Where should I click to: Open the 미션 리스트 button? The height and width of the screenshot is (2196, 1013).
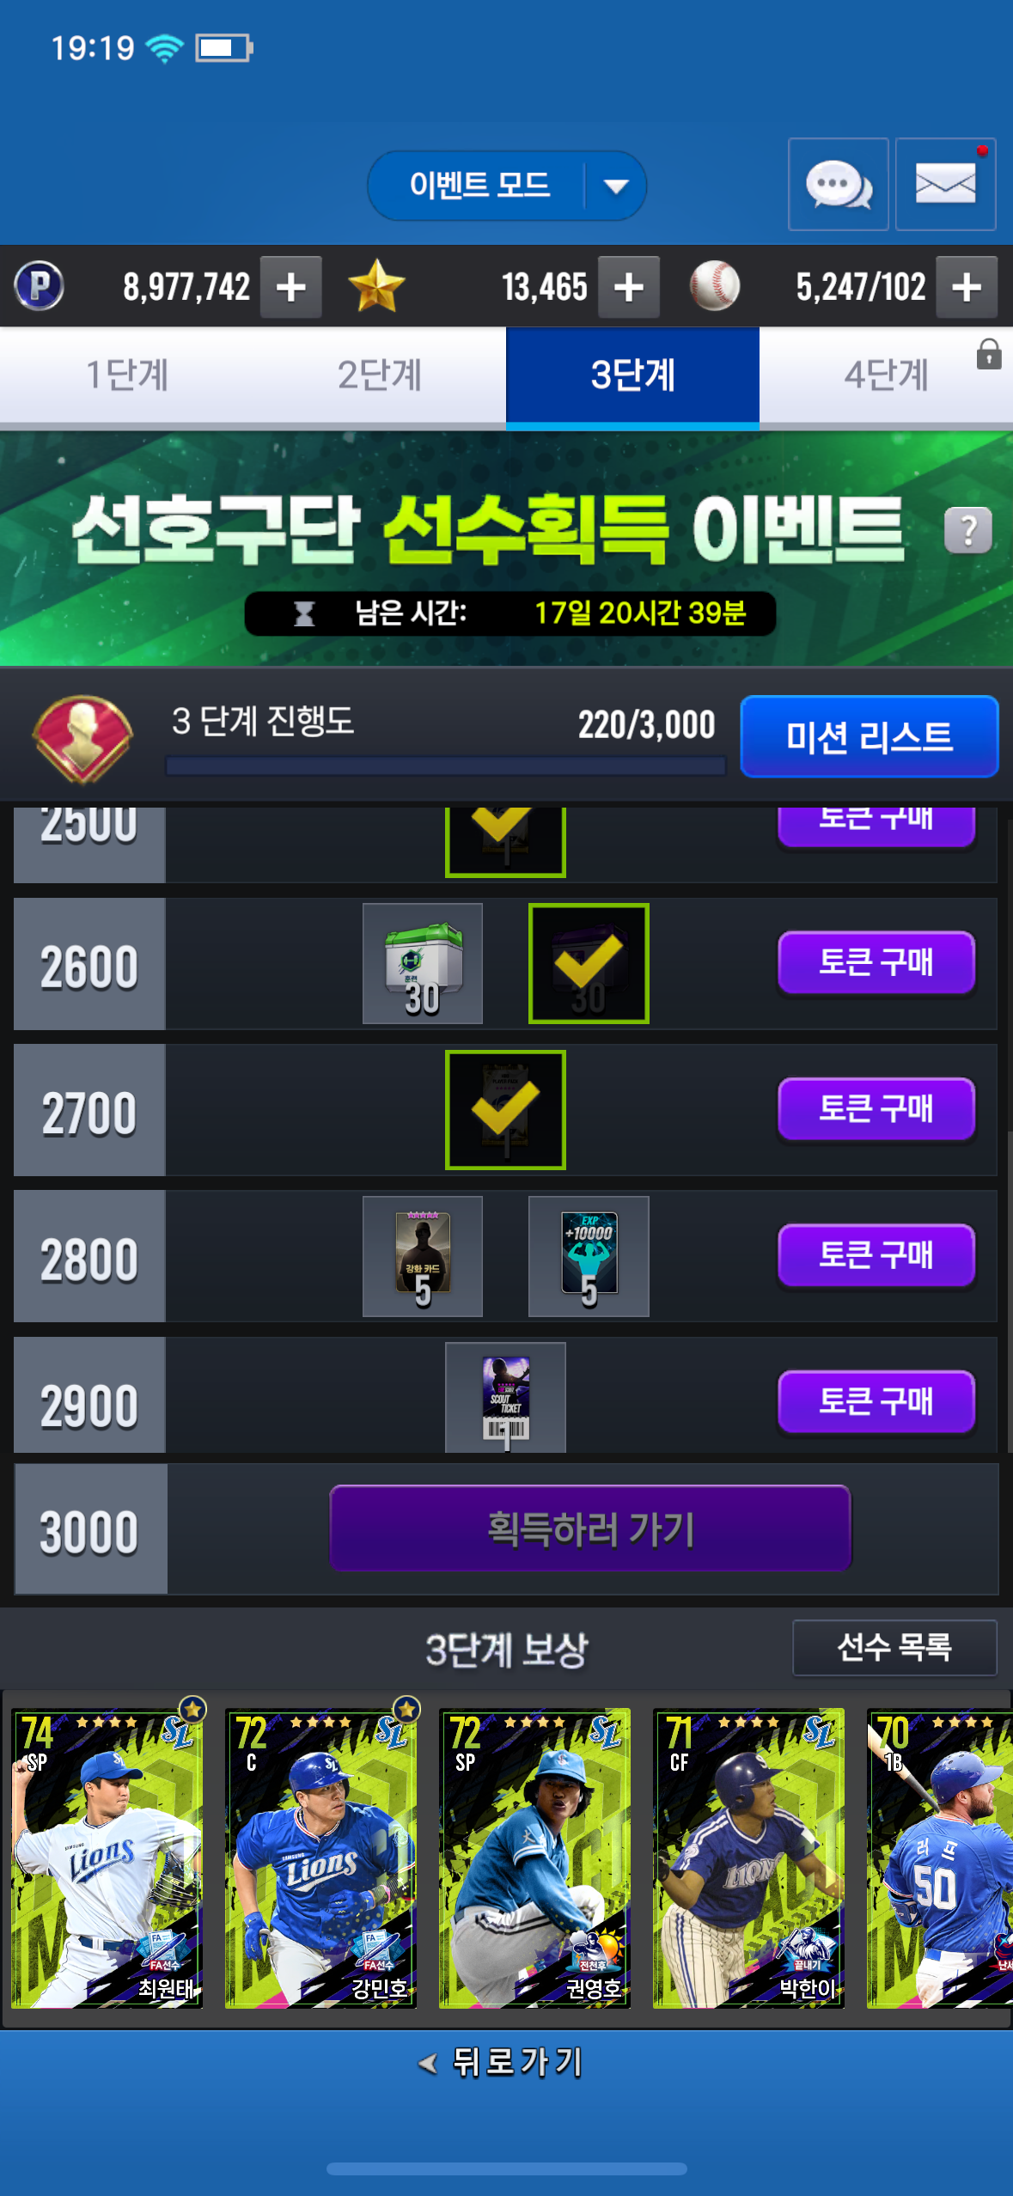click(x=870, y=736)
